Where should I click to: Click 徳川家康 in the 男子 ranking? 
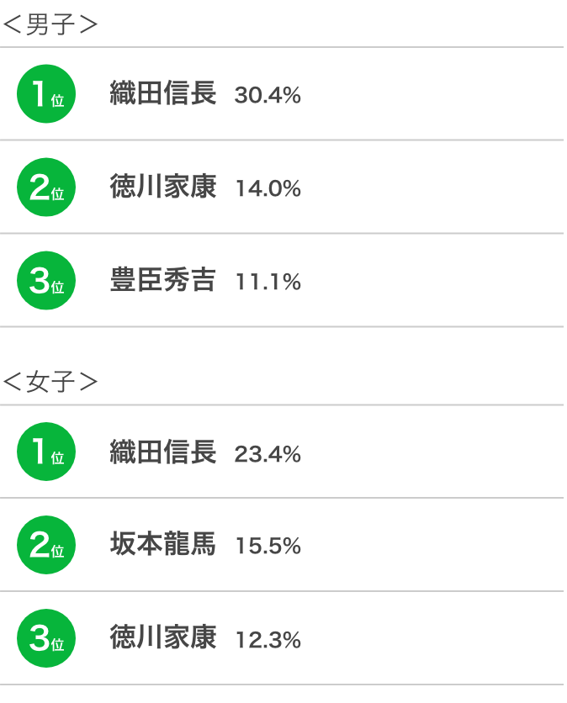point(163,188)
